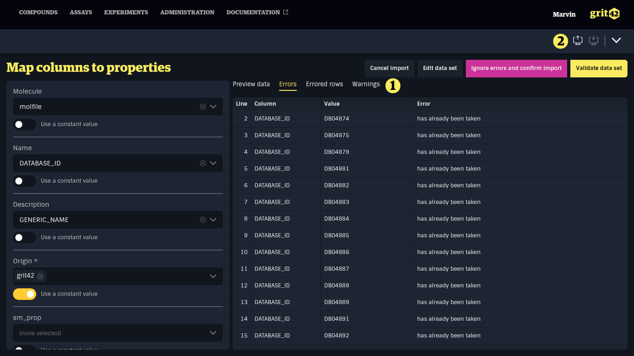The width and height of the screenshot is (634, 356).
Task: Toggle constant value for Molecule
Action: point(25,124)
